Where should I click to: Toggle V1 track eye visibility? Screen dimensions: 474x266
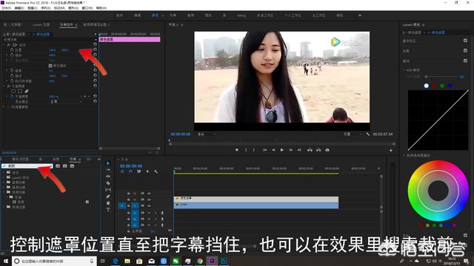pyautogui.click(x=149, y=205)
